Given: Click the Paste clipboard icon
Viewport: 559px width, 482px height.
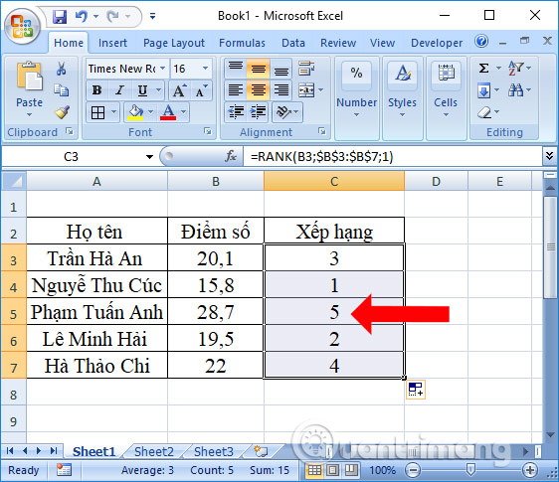Looking at the screenshot, I should tap(29, 76).
